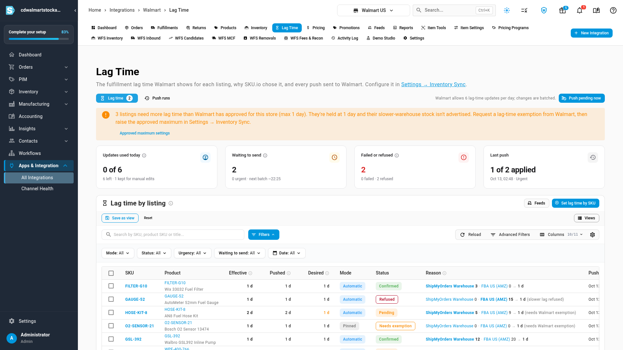Open the Urgency: All filter dropdown
Image resolution: width=623 pixels, height=350 pixels.
pyautogui.click(x=192, y=253)
